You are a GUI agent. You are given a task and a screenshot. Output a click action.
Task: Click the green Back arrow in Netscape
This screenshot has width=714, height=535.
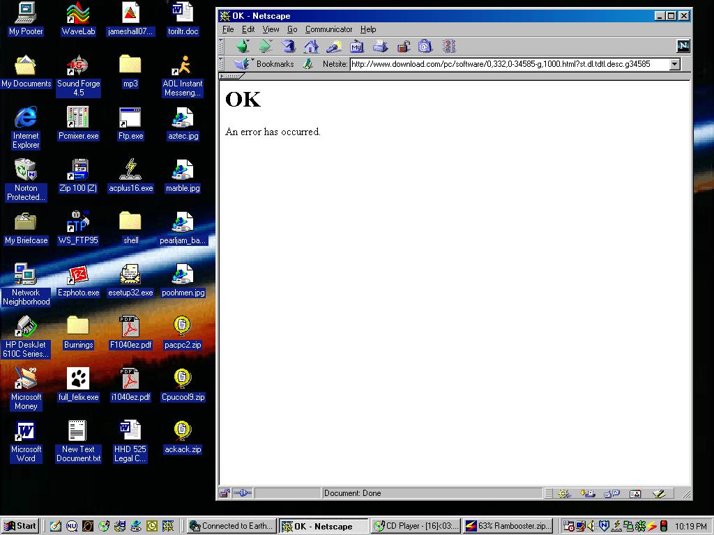[243, 47]
